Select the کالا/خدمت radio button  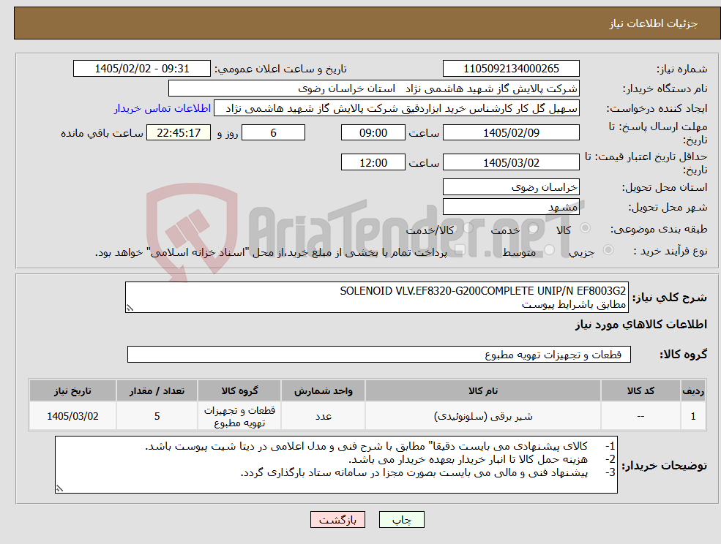coord(468,228)
